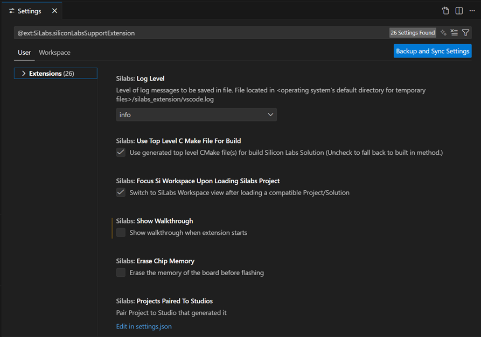
Task: Uncheck Focus Si Workspace Upon Loading checkbox
Action: click(121, 192)
